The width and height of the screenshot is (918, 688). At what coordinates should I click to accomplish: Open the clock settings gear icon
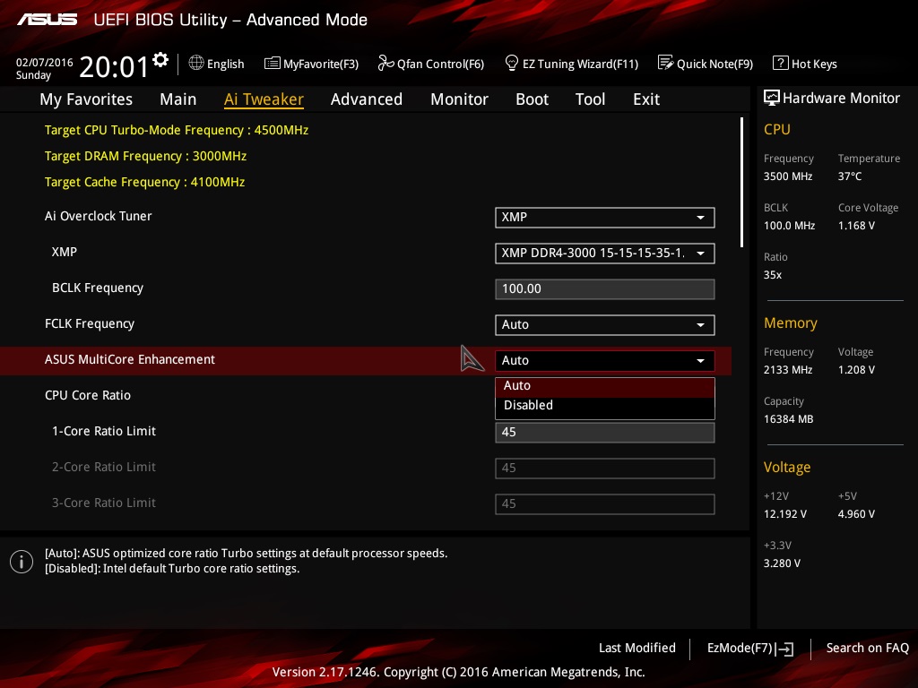pyautogui.click(x=160, y=60)
